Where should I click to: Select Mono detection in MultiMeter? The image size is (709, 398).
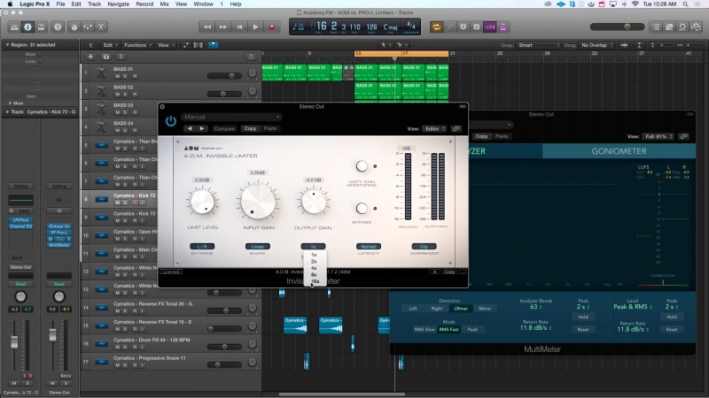pyautogui.click(x=485, y=309)
